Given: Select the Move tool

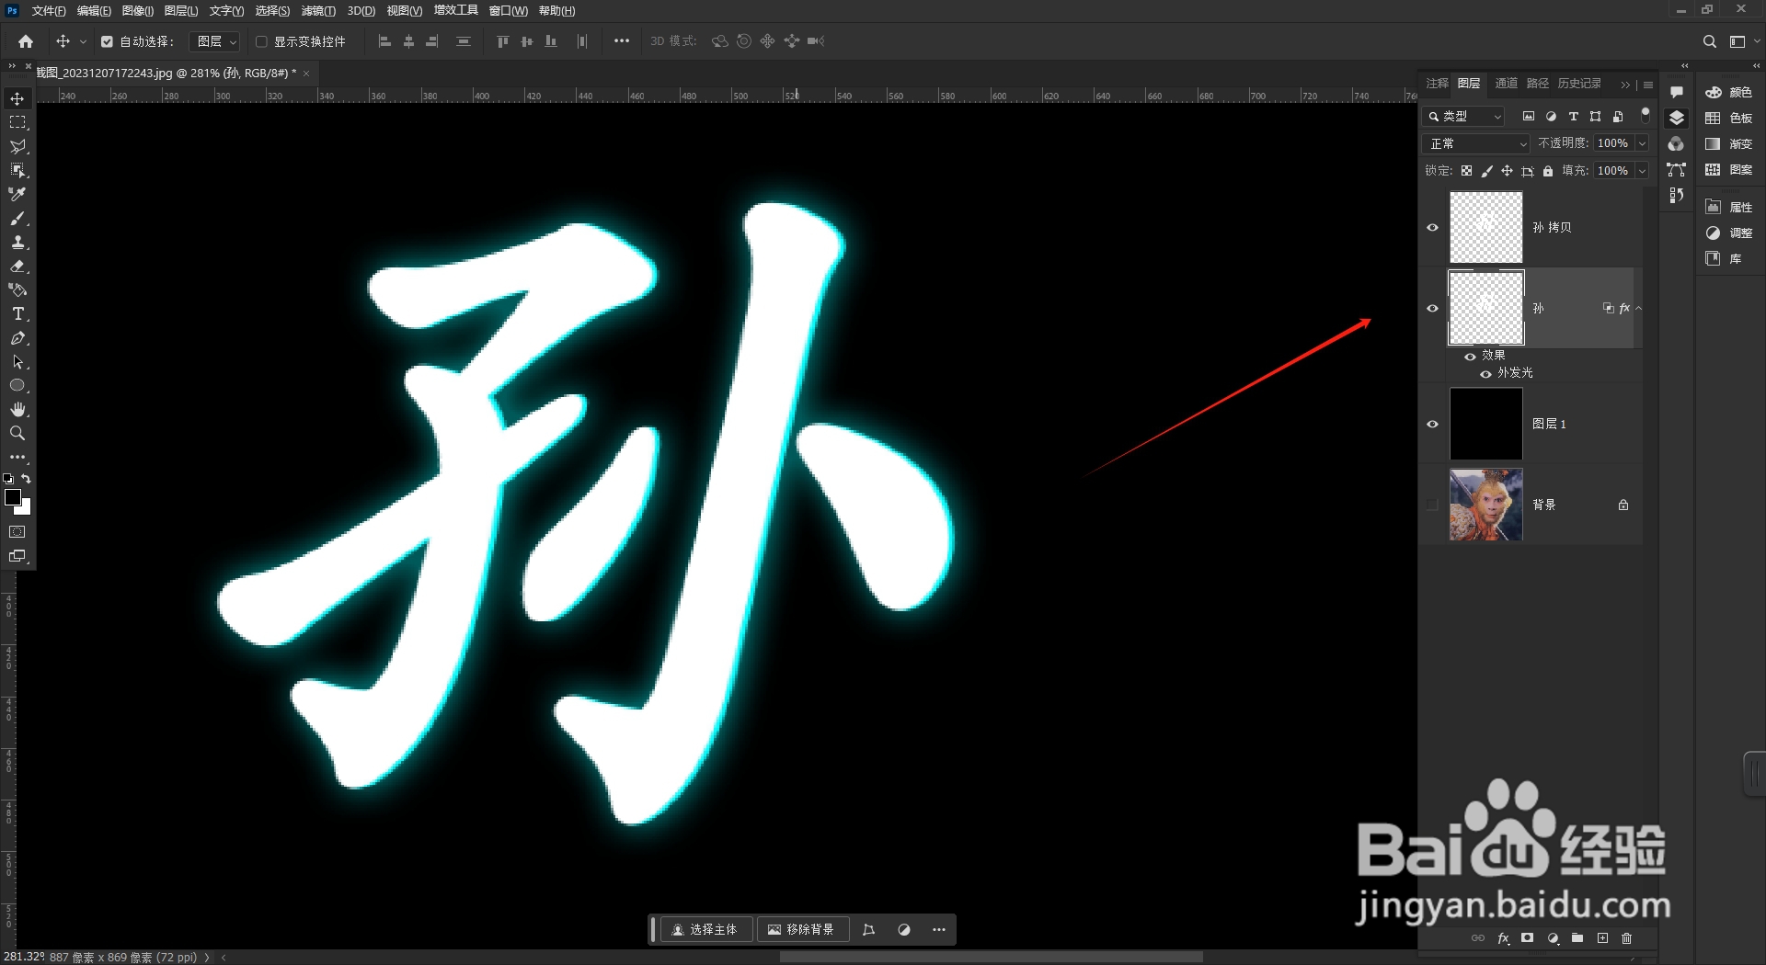Looking at the screenshot, I should 17,97.
